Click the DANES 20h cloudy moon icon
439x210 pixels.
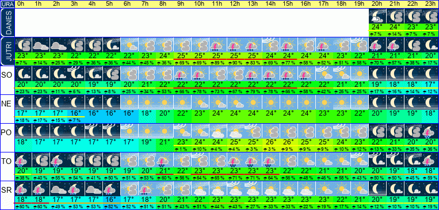pyautogui.click(x=377, y=16)
